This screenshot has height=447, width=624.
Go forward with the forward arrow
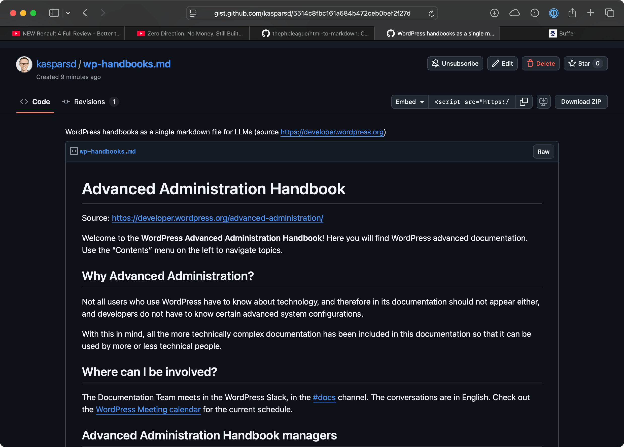pyautogui.click(x=103, y=13)
